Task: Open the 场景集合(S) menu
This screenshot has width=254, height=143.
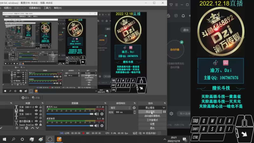Action: click(x=35, y=8)
